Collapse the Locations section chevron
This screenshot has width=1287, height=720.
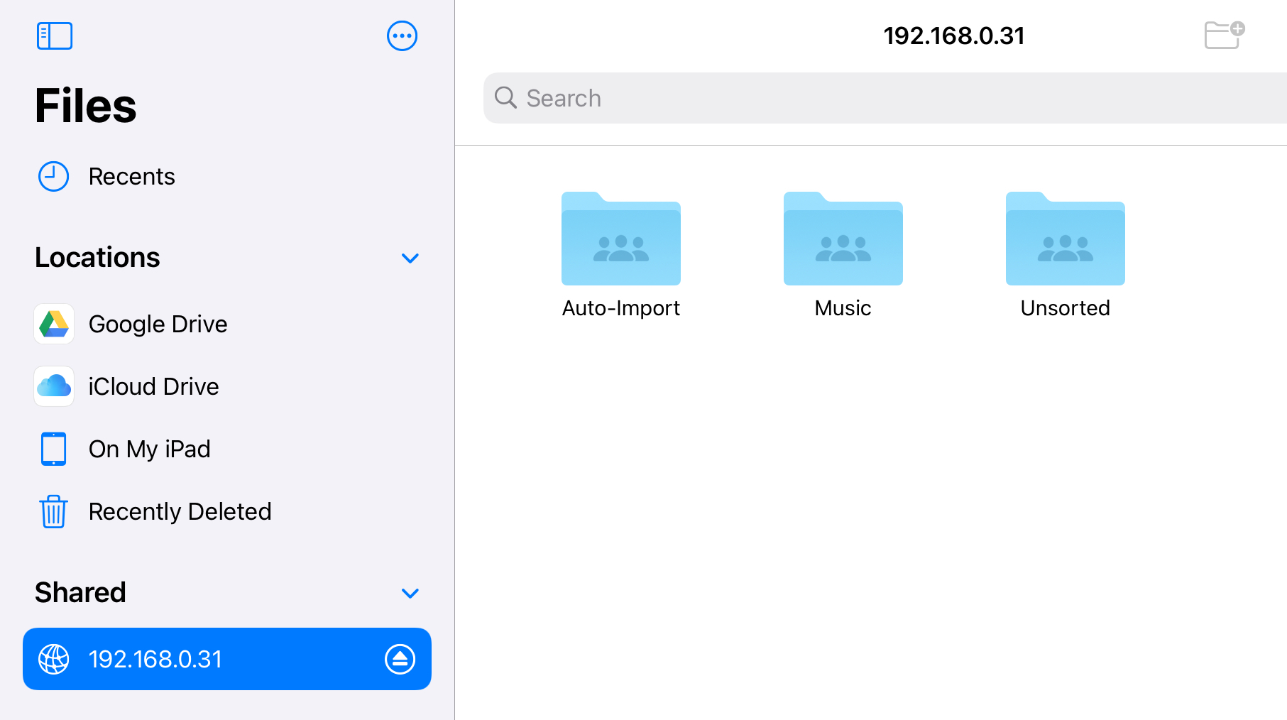(410, 258)
